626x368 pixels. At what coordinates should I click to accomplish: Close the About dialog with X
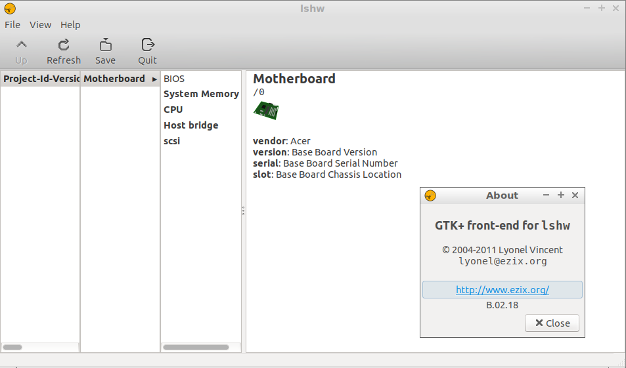(575, 195)
